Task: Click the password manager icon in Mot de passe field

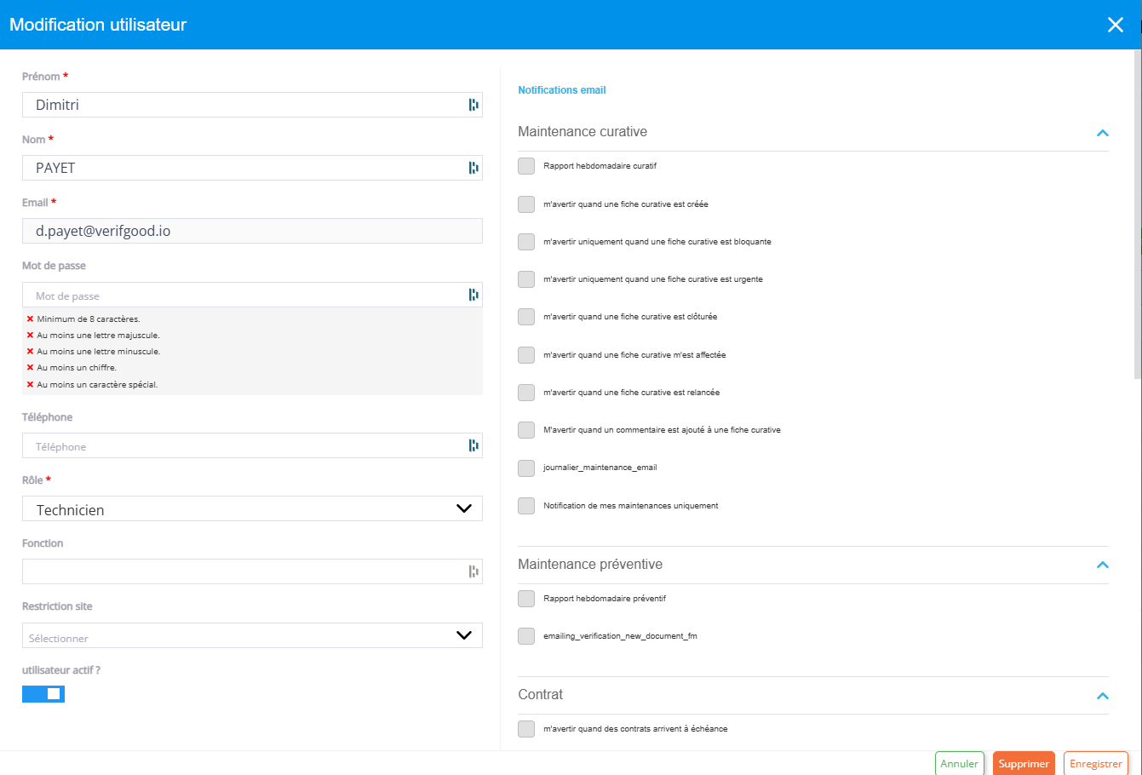Action: 473,295
